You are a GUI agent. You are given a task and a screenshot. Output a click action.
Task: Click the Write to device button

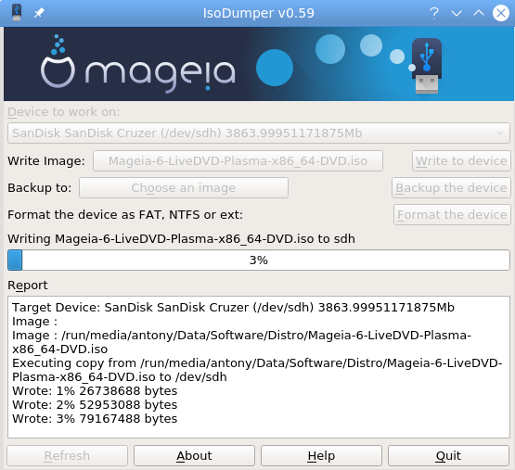point(461,160)
